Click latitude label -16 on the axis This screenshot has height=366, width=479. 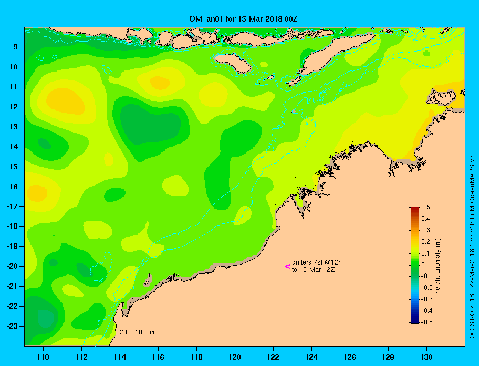(x=12, y=187)
